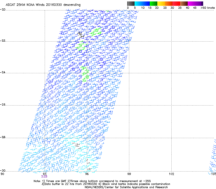The image size is (216, 189).
Task: Click the green 15-20 knots color swatch
Action: click(154, 3)
